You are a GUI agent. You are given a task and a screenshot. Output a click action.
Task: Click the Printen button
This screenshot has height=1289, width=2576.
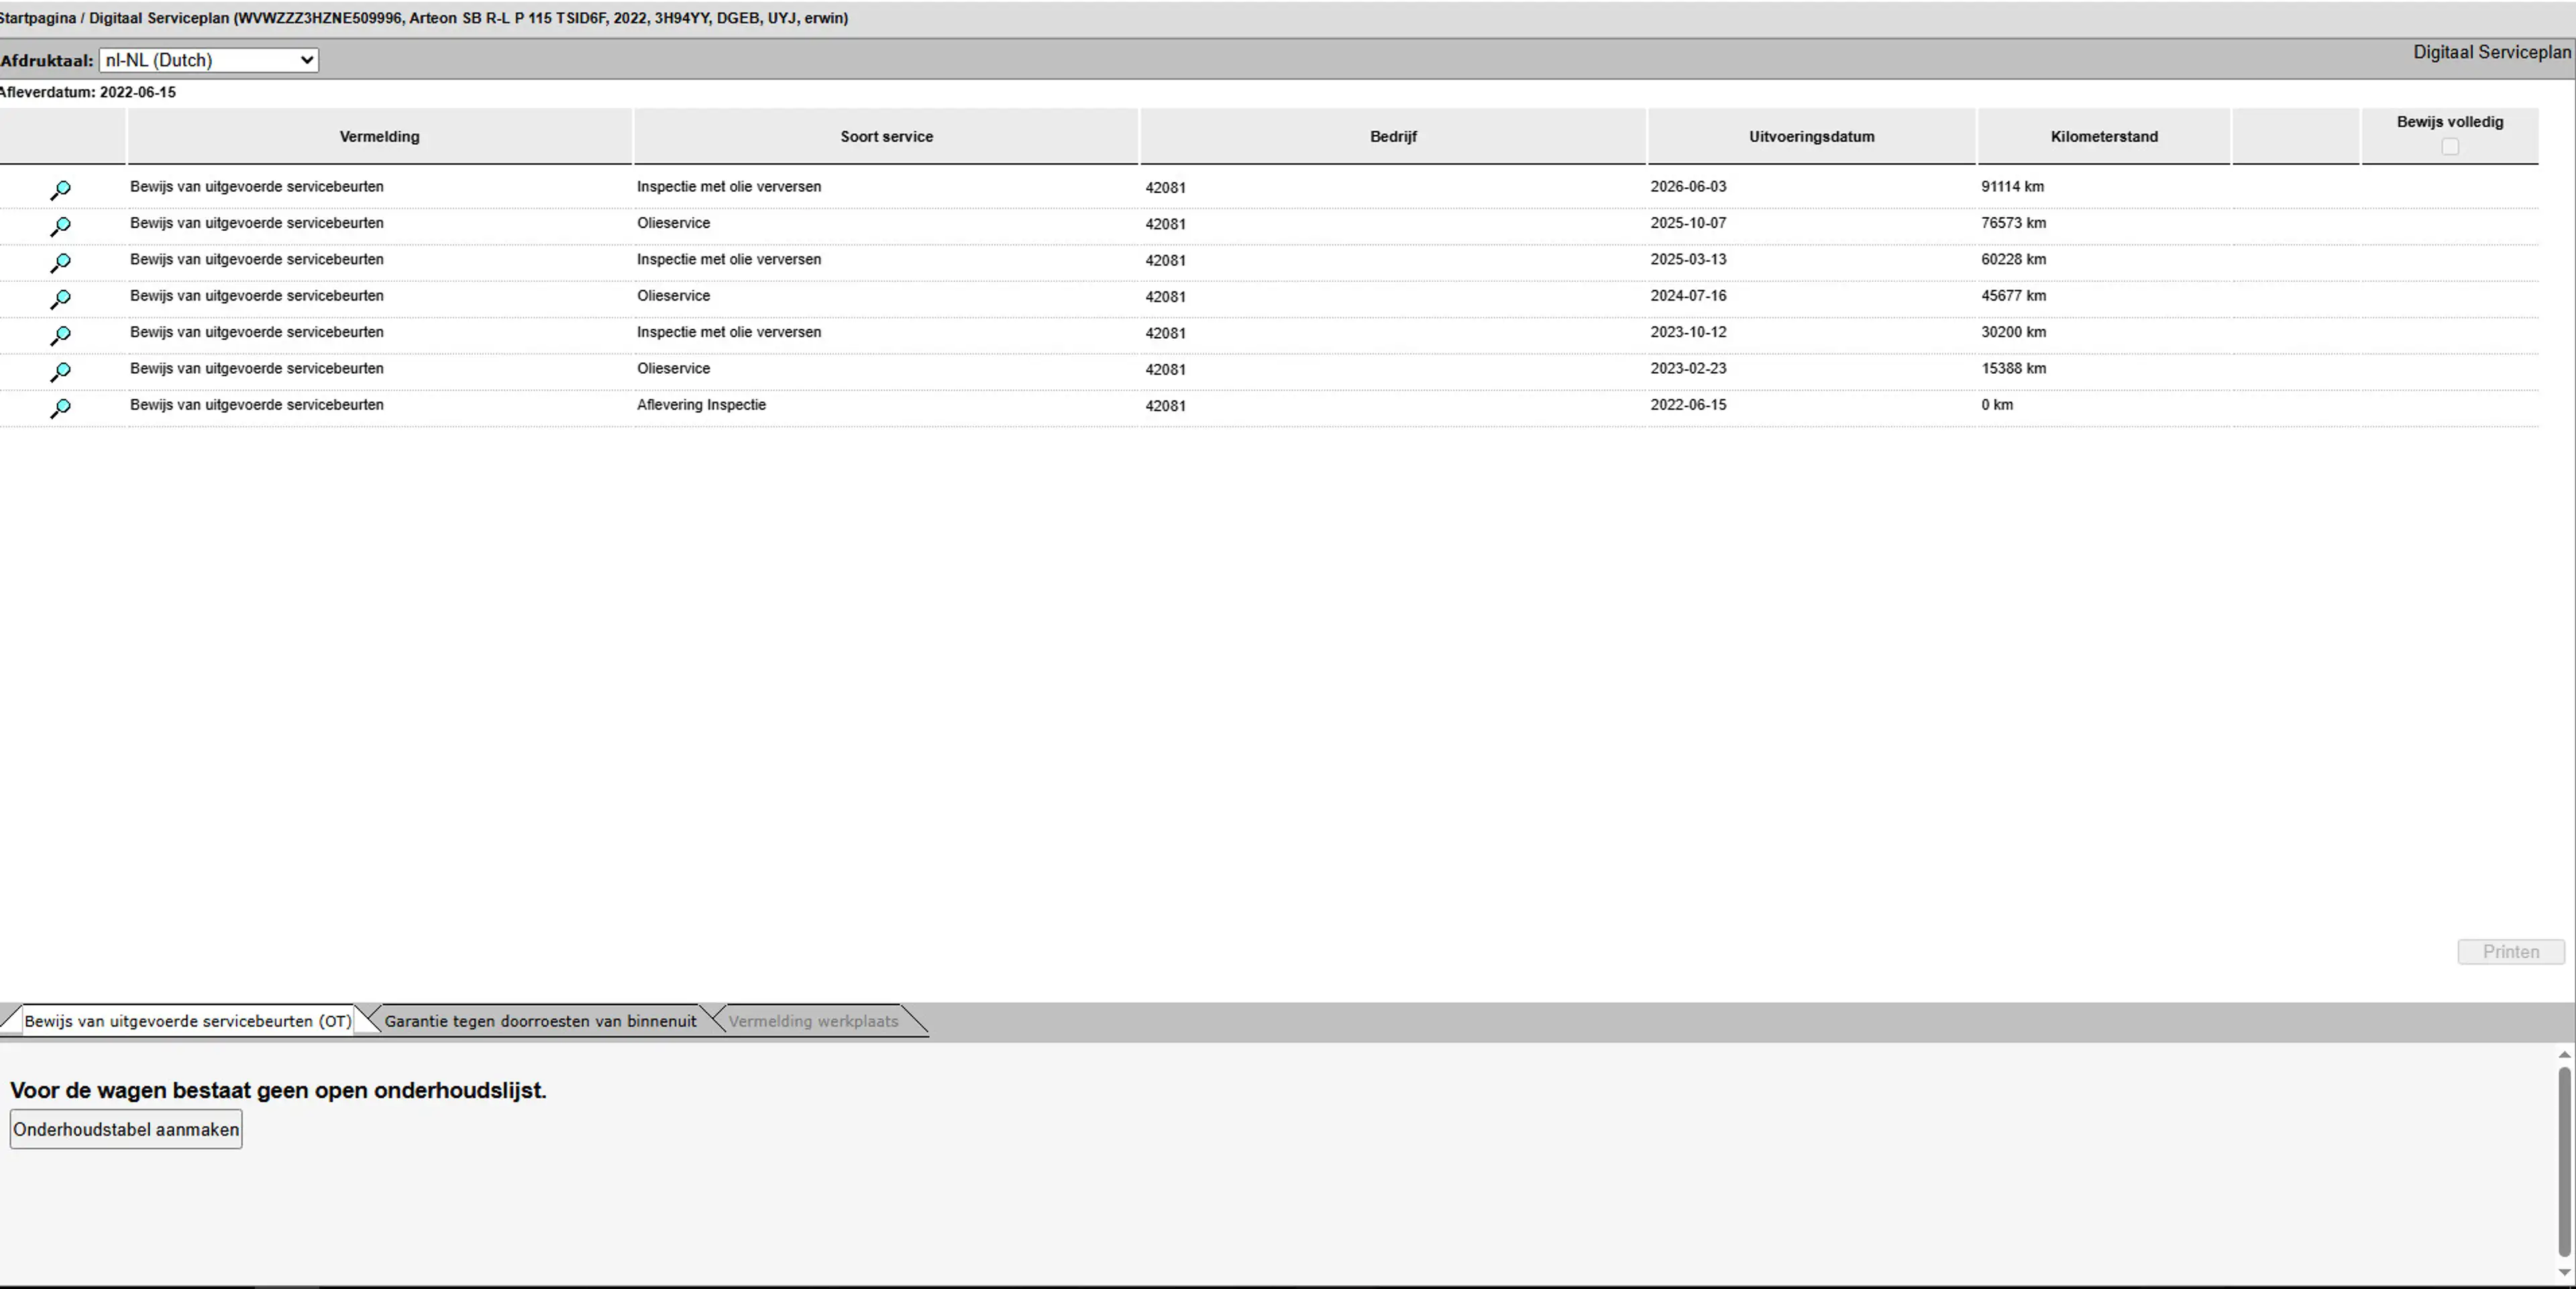point(2510,952)
